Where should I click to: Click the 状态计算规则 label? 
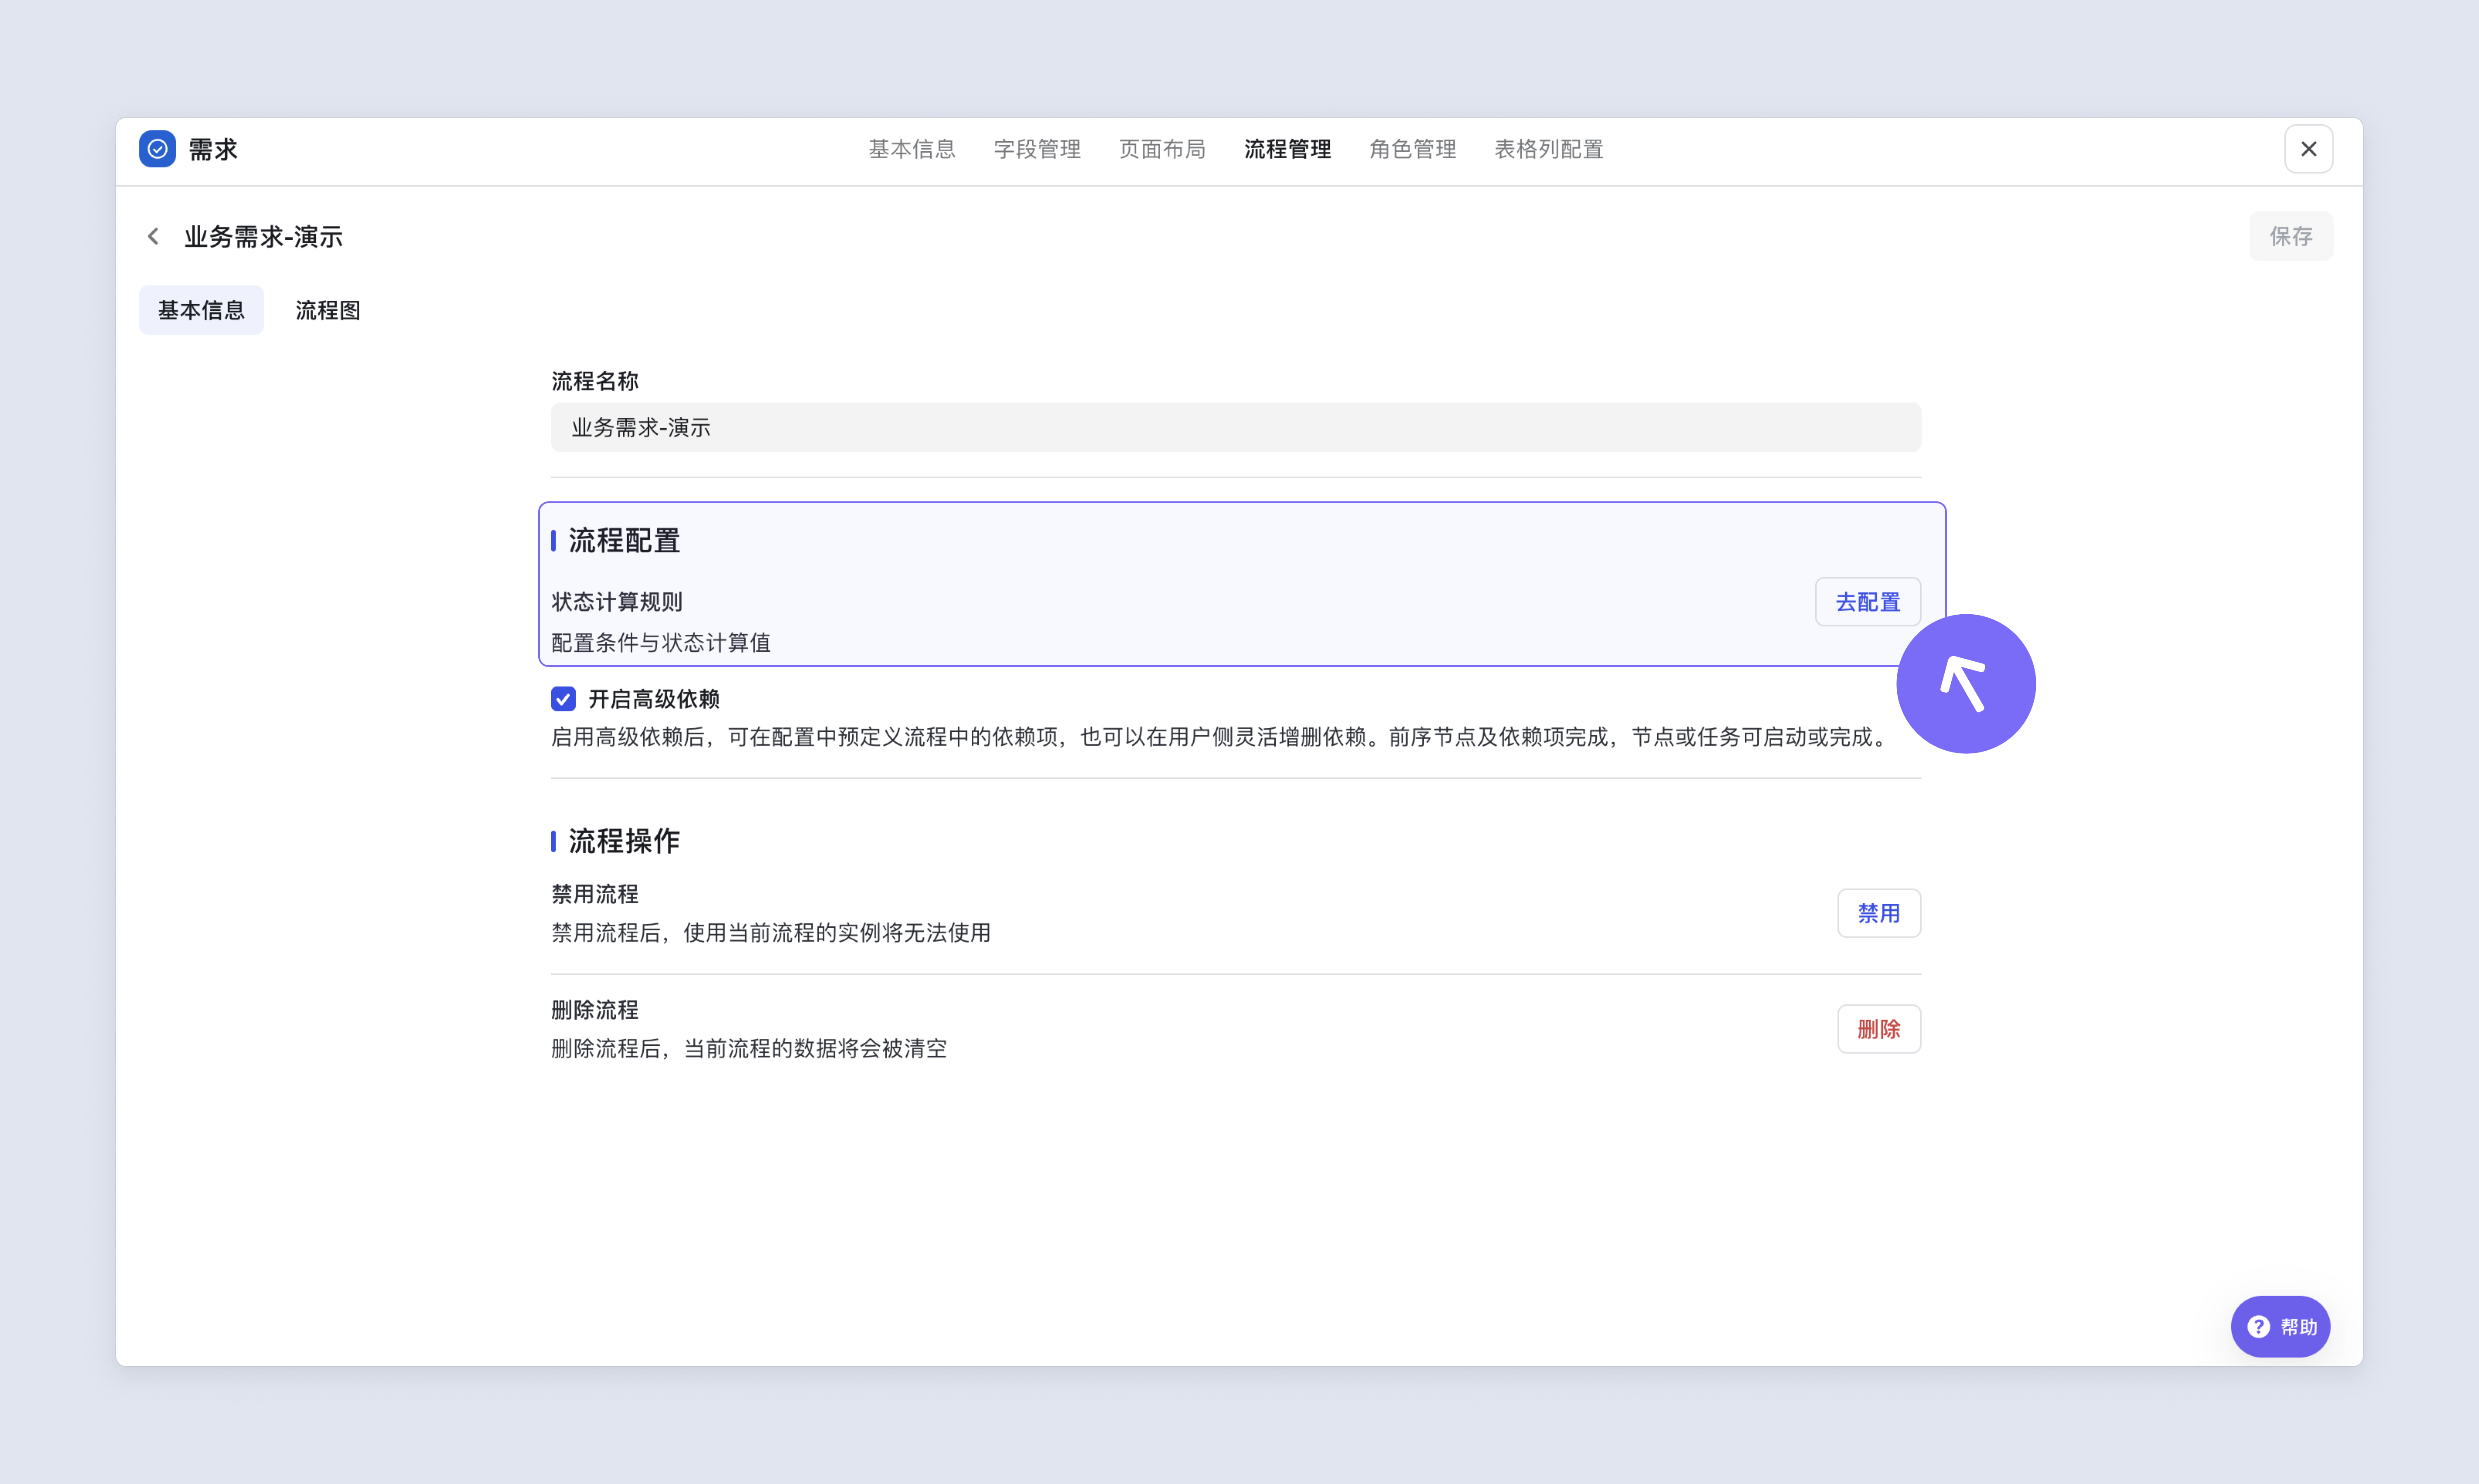[x=616, y=601]
